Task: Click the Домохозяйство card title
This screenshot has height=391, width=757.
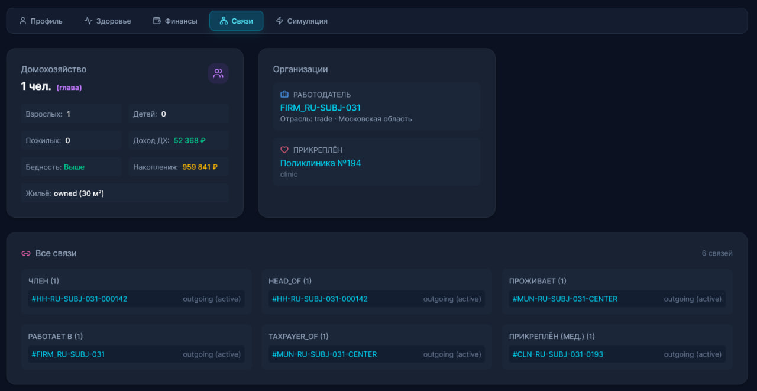Action: tap(54, 69)
